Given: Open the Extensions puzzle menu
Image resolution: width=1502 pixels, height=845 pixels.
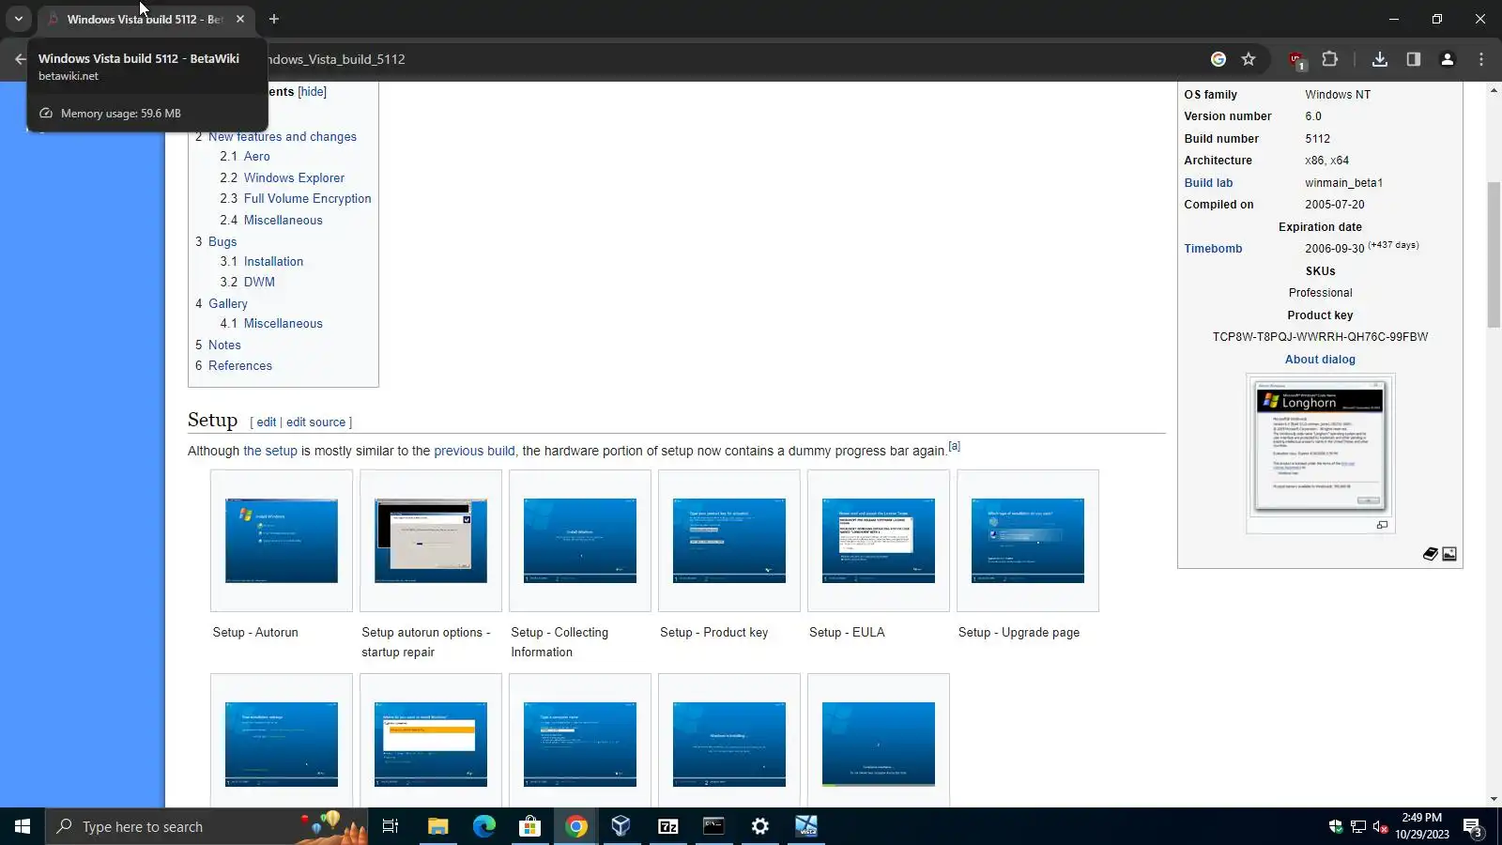Looking at the screenshot, I should click(1329, 59).
